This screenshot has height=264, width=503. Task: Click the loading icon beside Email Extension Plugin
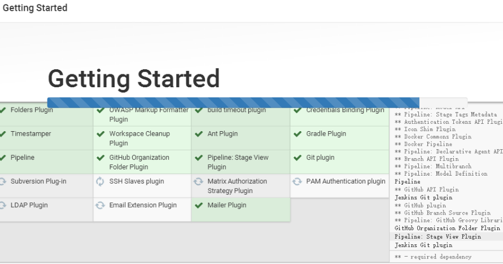[x=100, y=205]
